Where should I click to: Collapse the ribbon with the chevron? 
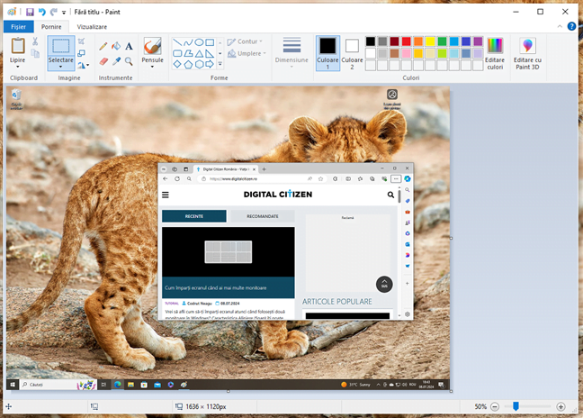click(560, 26)
